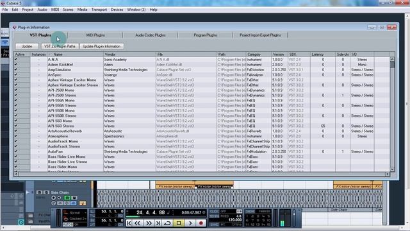The width and height of the screenshot is (410, 231).
Task: Switch to the Audio Codec PlugIns tab
Action: 151,35
